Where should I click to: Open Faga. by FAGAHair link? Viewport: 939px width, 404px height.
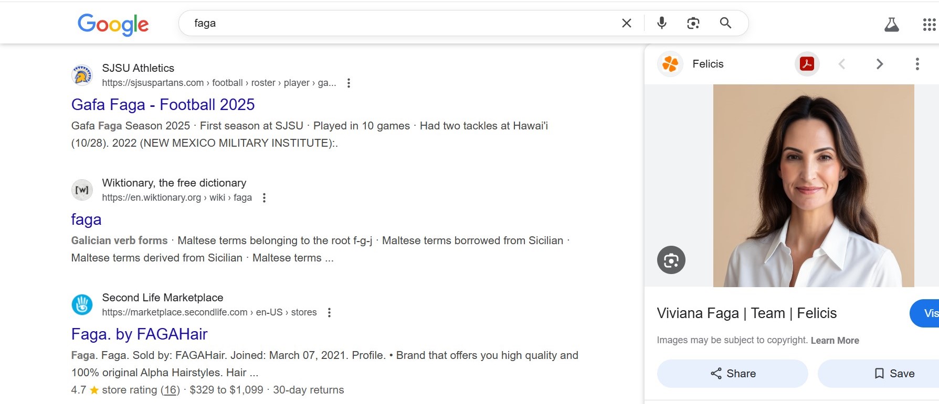tap(139, 334)
